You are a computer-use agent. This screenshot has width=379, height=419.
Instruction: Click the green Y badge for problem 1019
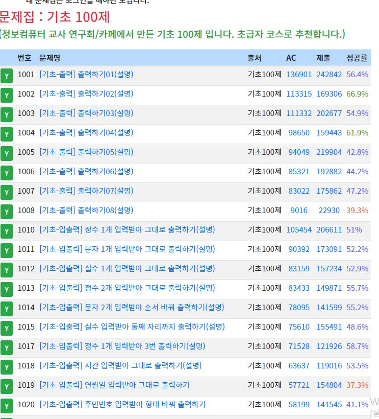(x=7, y=387)
